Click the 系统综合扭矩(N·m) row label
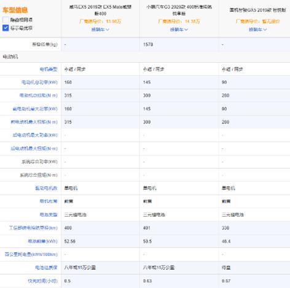This screenshot has width=290, height=288. point(38,175)
